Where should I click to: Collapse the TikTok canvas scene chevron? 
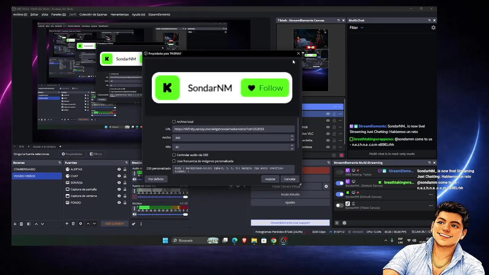(x=340, y=107)
